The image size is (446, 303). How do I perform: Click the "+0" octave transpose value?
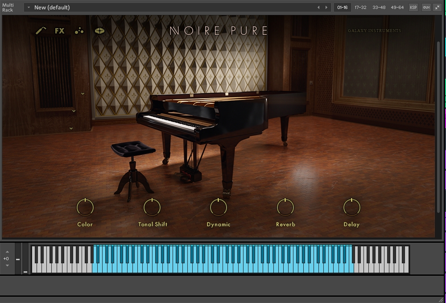point(6,259)
